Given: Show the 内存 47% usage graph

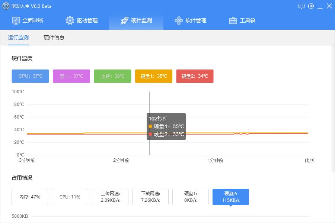Looking at the screenshot, I should [29, 197].
